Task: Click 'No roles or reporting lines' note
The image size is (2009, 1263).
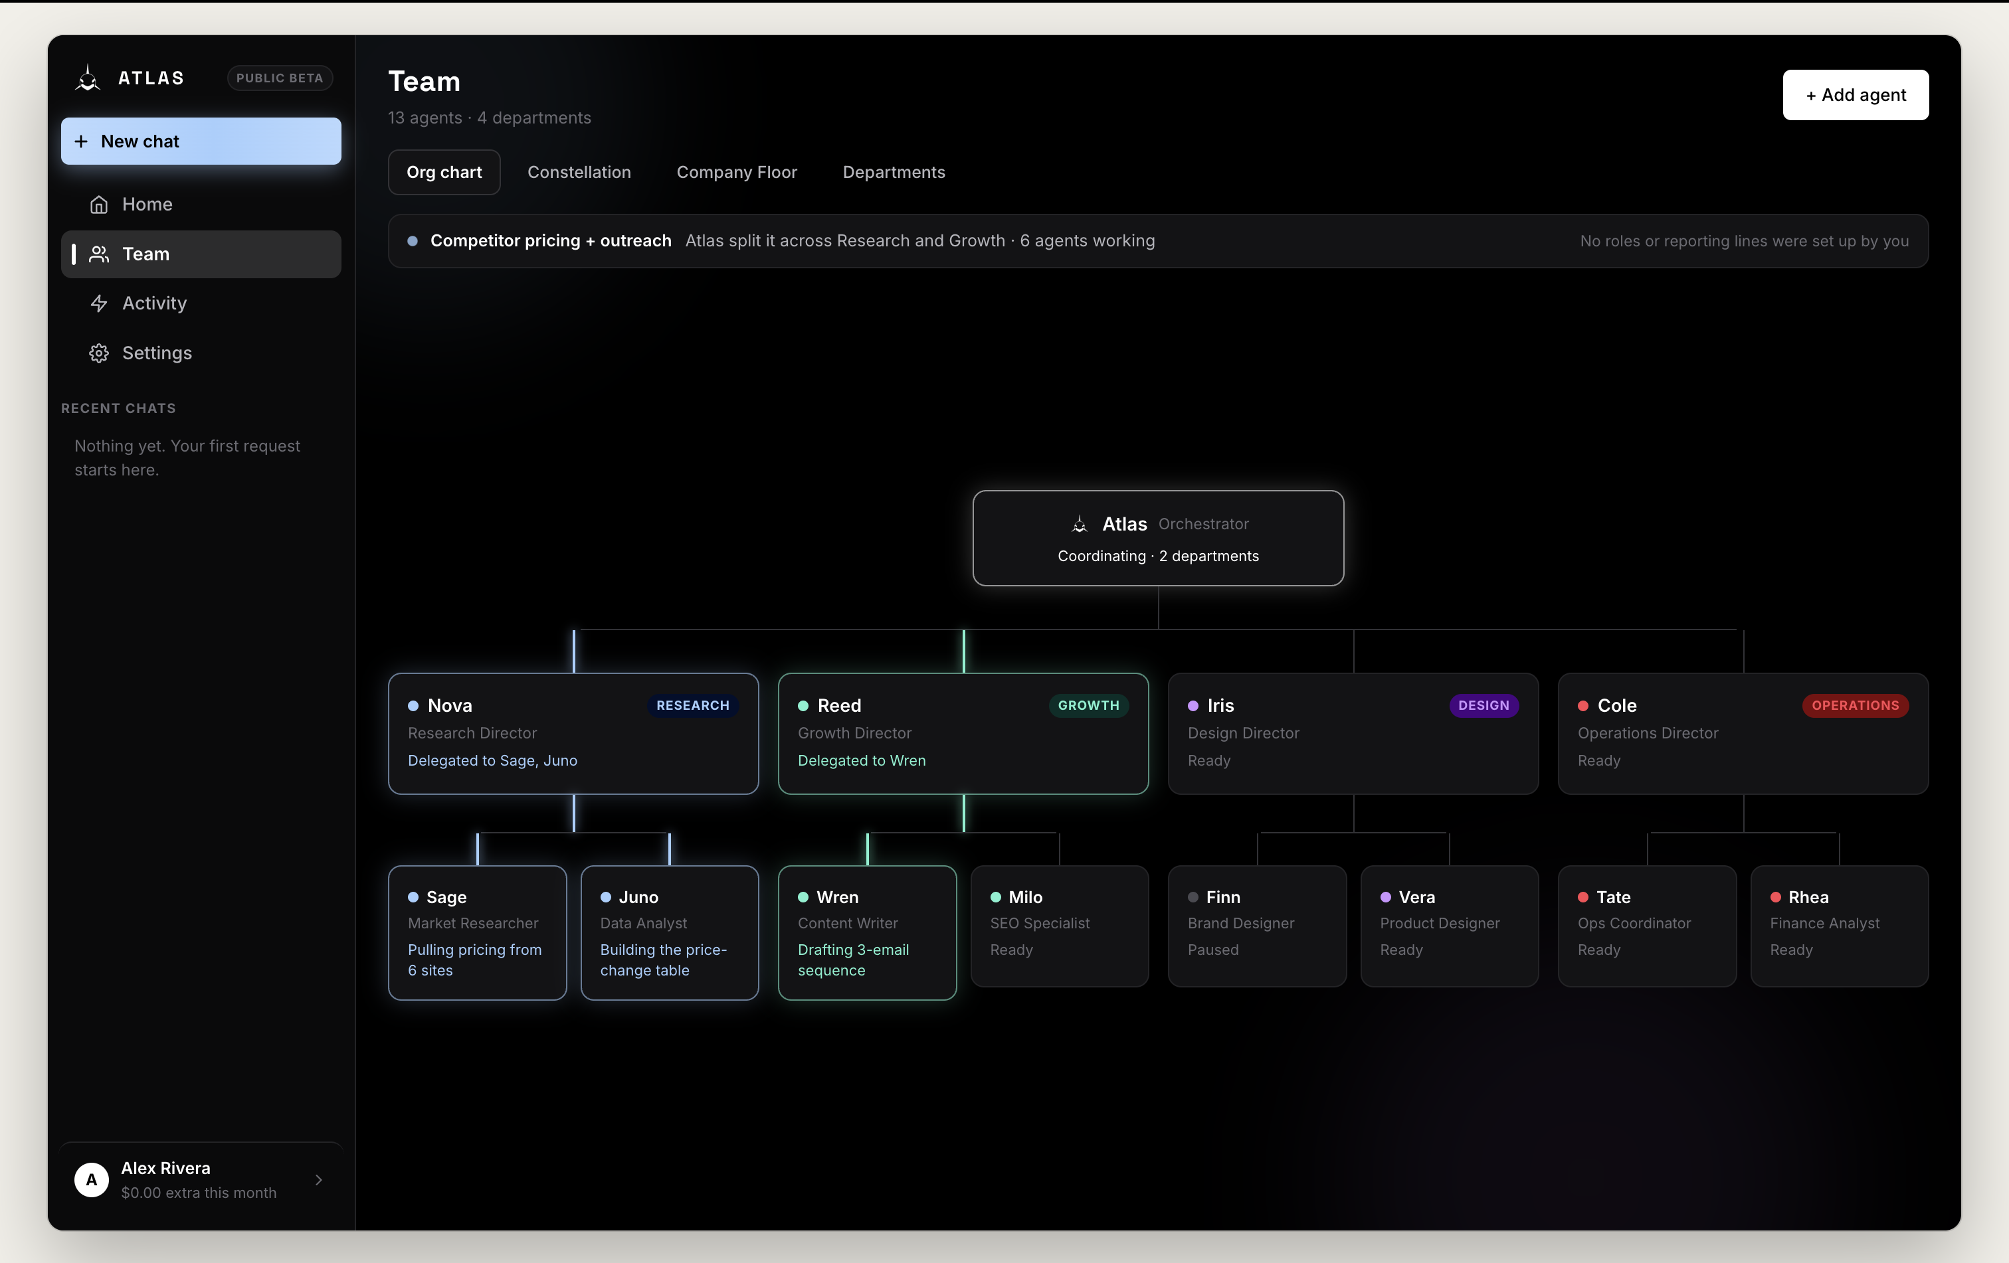Action: click(x=1744, y=241)
